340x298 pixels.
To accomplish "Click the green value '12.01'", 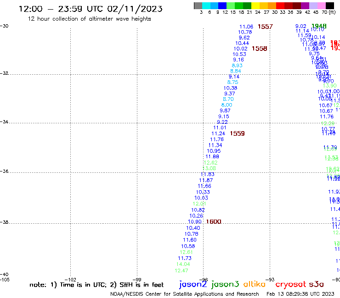I will [199, 204].
